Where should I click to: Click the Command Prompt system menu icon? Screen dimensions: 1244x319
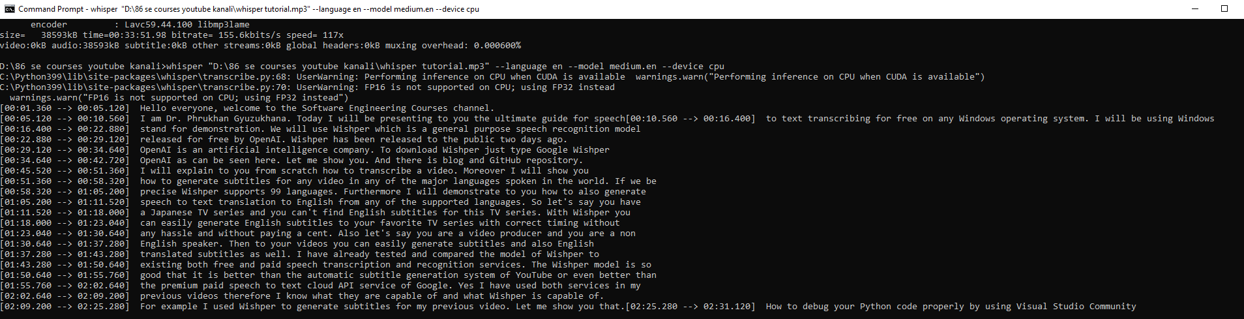9,9
